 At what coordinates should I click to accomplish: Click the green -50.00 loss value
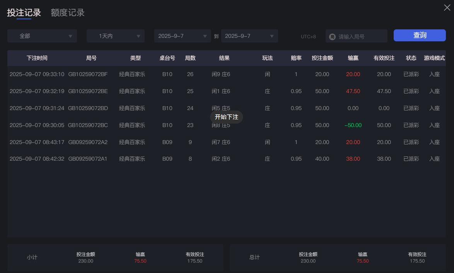[x=352, y=125]
